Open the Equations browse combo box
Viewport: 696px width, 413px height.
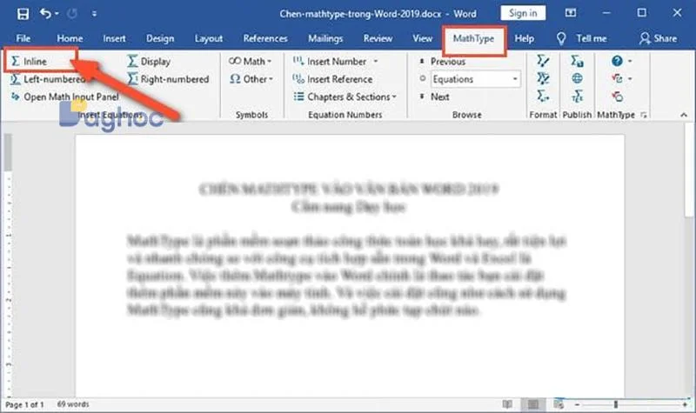(x=475, y=79)
